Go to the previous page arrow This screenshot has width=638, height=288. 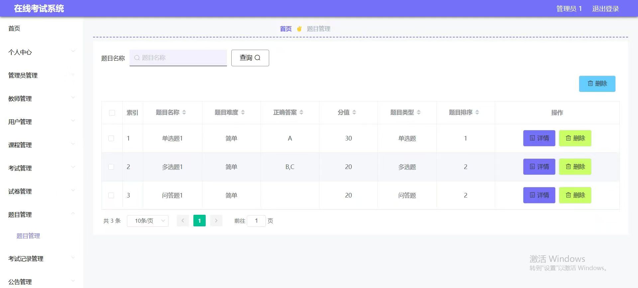183,221
